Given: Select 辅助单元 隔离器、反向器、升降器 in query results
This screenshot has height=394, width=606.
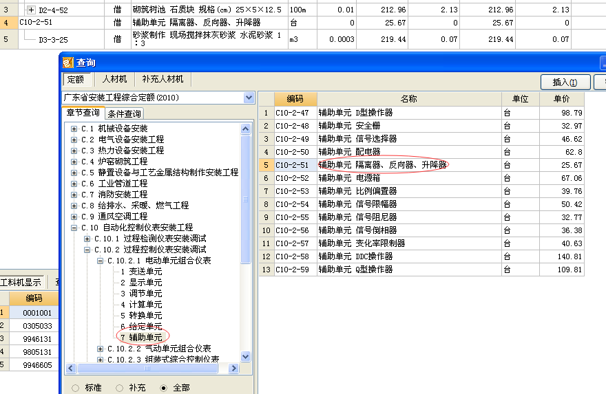Looking at the screenshot, I should click(x=383, y=165).
